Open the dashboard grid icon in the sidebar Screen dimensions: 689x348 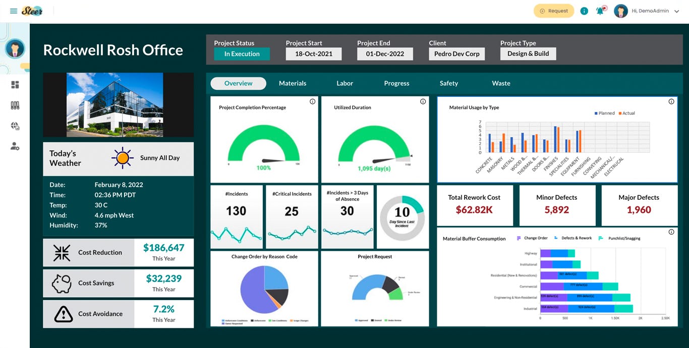click(15, 84)
